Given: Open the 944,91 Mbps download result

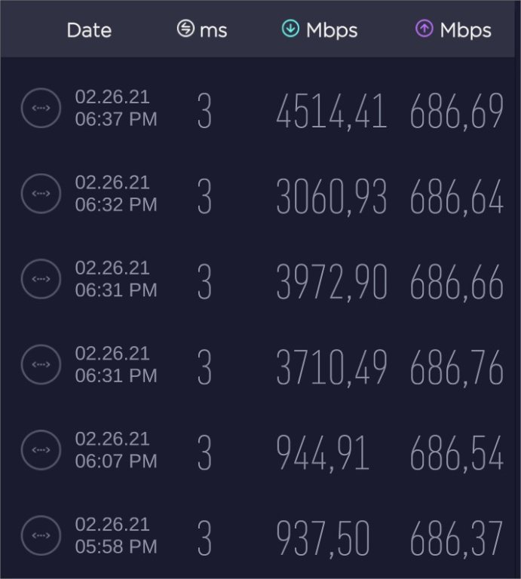Looking at the screenshot, I should 323,454.
